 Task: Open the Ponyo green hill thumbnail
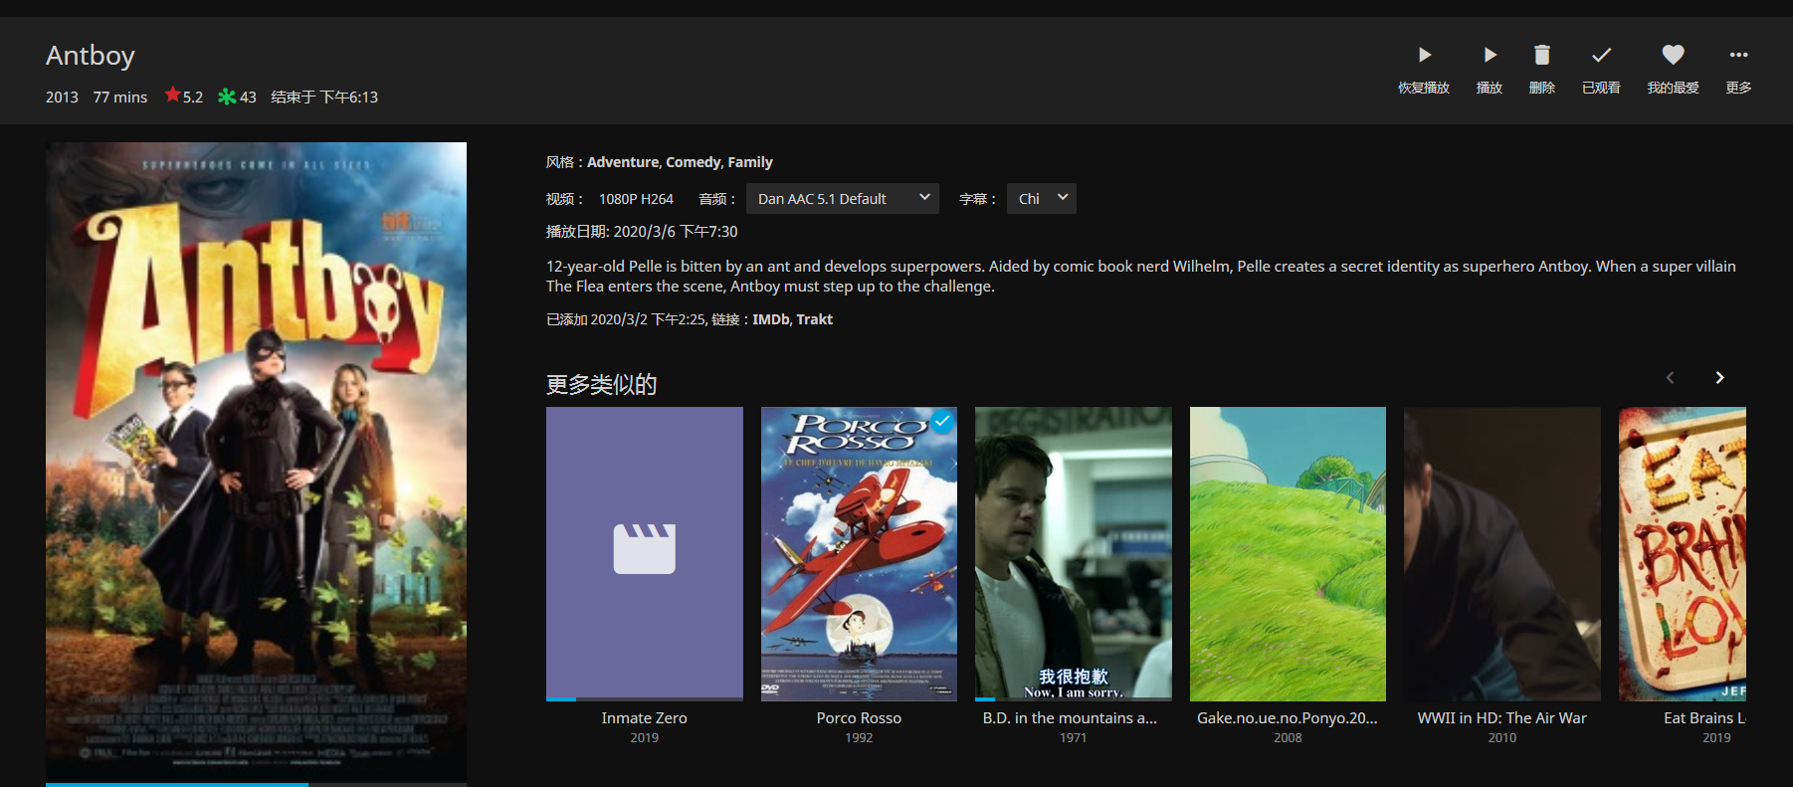point(1288,554)
